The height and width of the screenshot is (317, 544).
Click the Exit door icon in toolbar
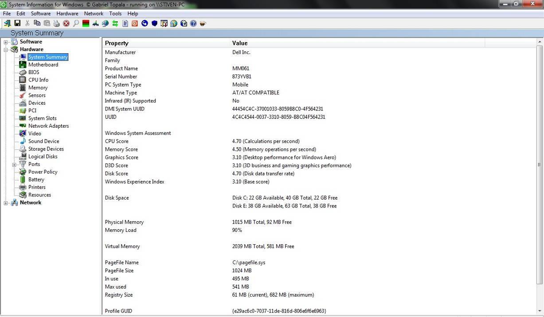pos(7,23)
